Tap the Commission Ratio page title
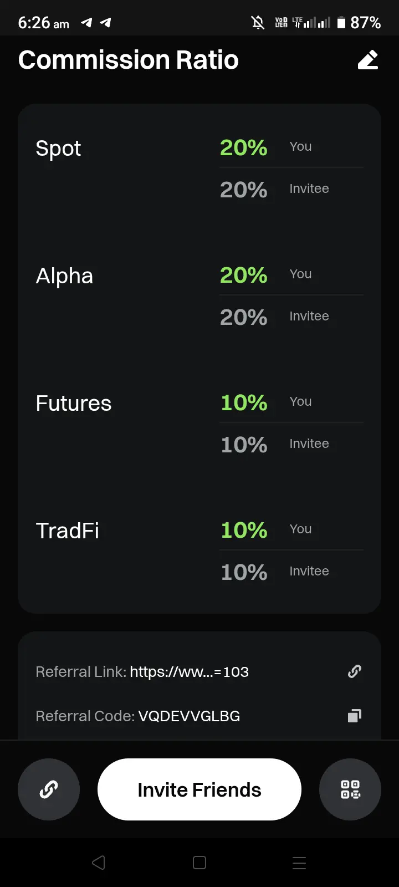This screenshot has width=399, height=887. [x=129, y=60]
